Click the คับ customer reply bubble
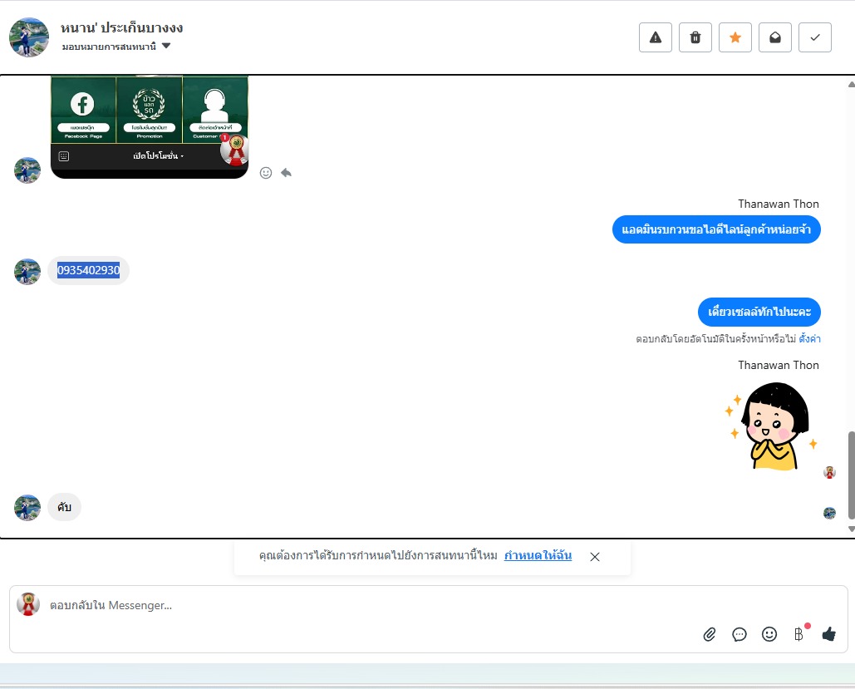This screenshot has height=689, width=855. (64, 507)
